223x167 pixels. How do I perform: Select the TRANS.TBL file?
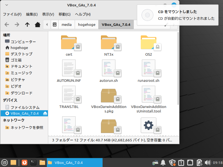[69, 97]
